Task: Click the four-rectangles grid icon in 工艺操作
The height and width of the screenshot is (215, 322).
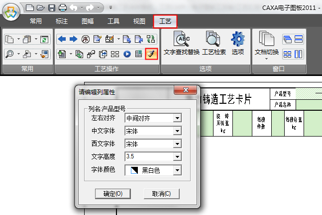Action: click(115, 54)
